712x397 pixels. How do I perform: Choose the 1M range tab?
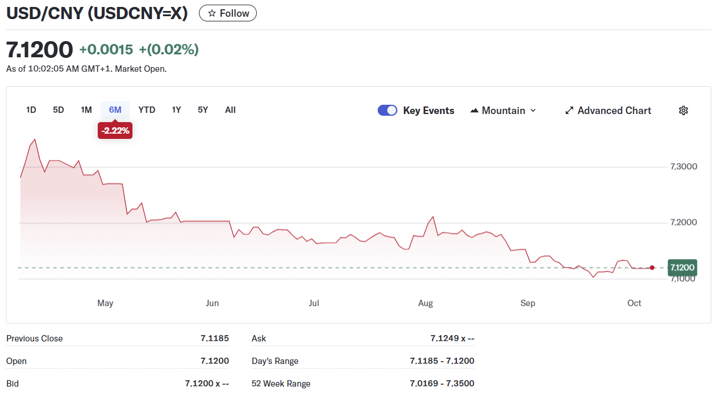tap(86, 110)
